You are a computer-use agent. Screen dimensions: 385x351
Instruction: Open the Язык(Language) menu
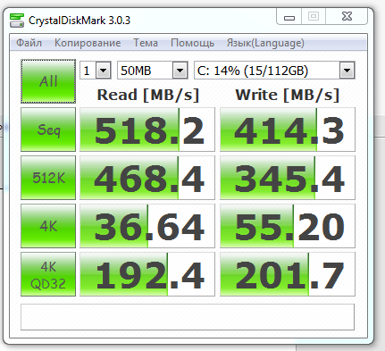265,43
